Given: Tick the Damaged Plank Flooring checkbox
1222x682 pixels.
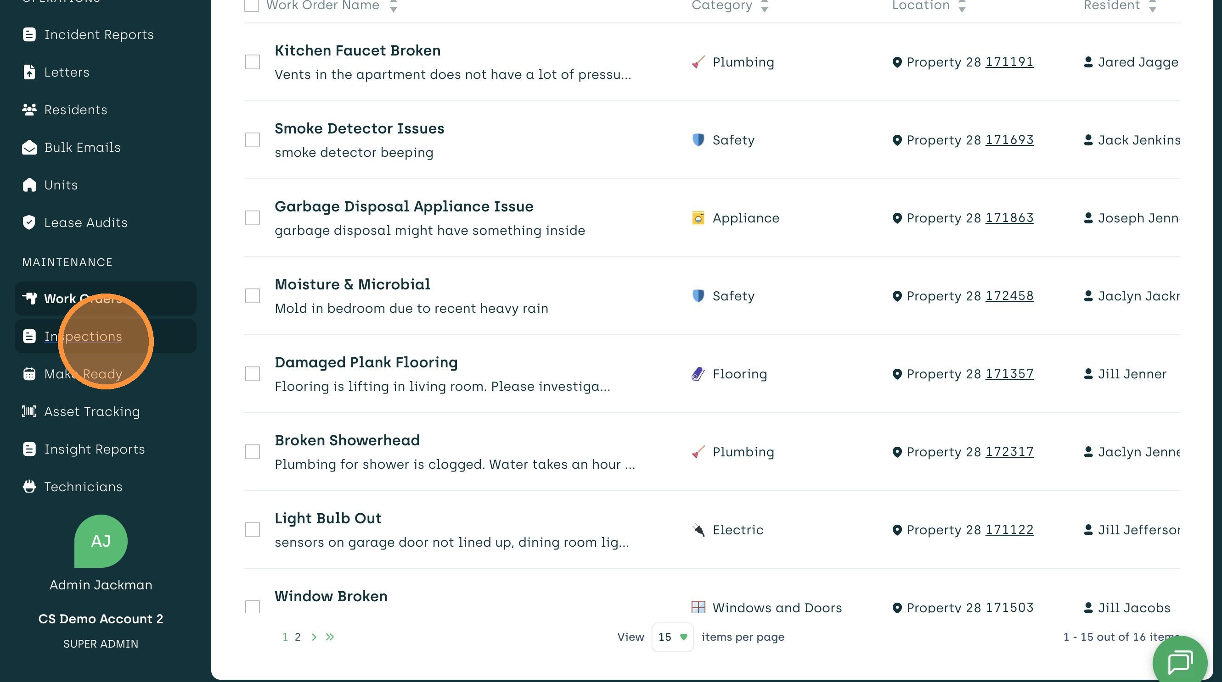Looking at the screenshot, I should 253,374.
